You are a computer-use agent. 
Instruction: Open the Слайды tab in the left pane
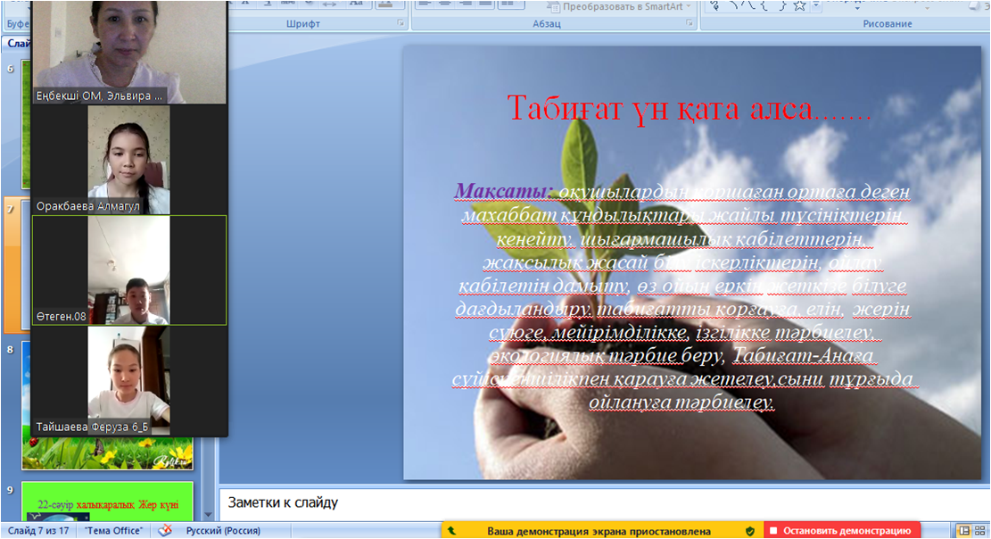15,42
